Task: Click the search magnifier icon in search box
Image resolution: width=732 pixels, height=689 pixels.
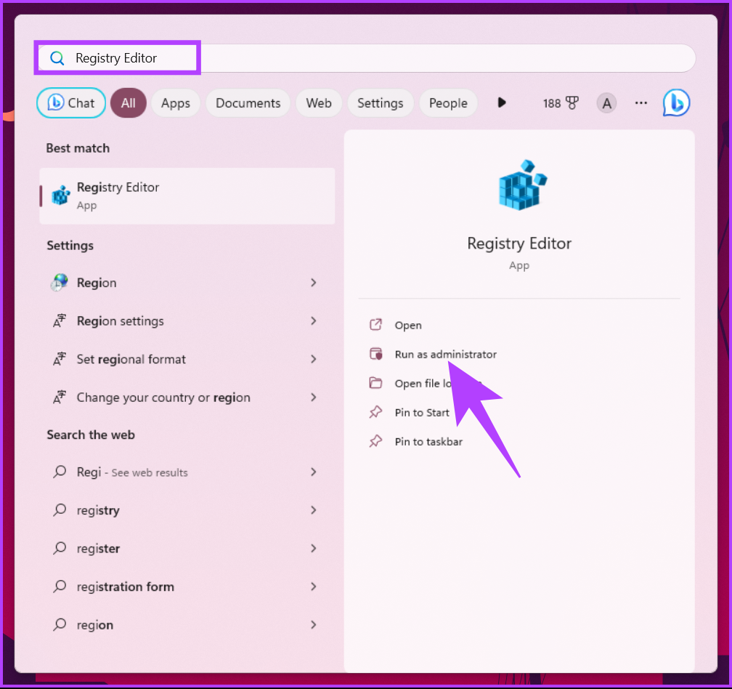Action: pyautogui.click(x=57, y=58)
